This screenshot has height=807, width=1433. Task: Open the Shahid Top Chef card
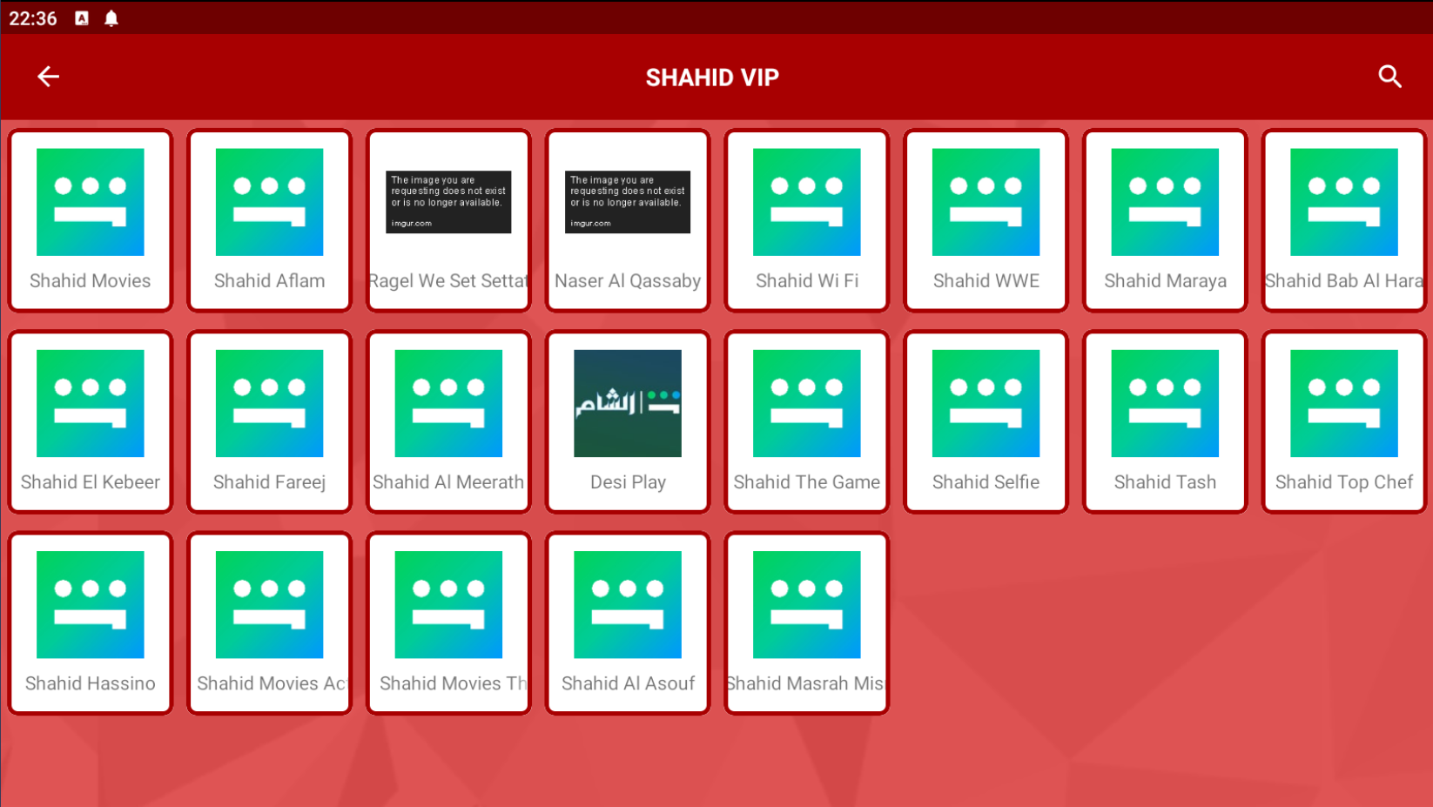(x=1344, y=421)
